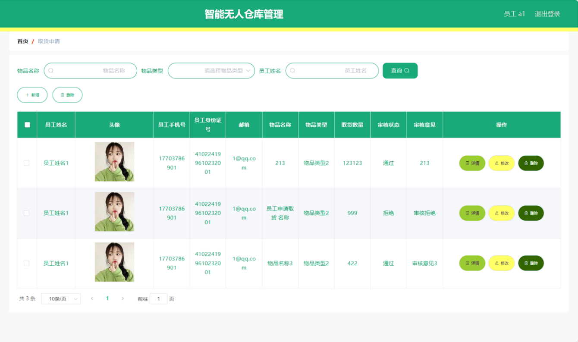
Task: Open 详情 for the row with 取货数量 999
Action: tap(472, 213)
